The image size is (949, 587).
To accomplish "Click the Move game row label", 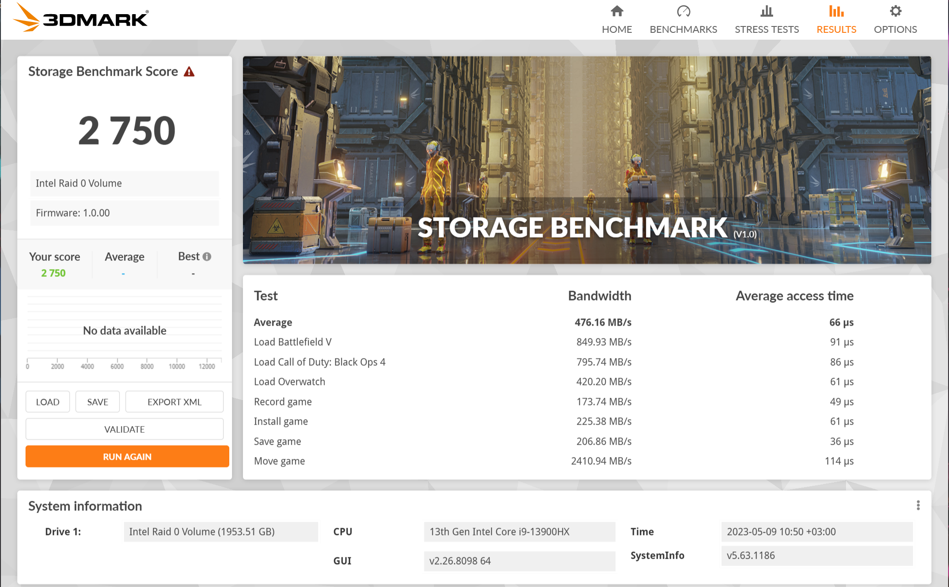I will [x=279, y=461].
